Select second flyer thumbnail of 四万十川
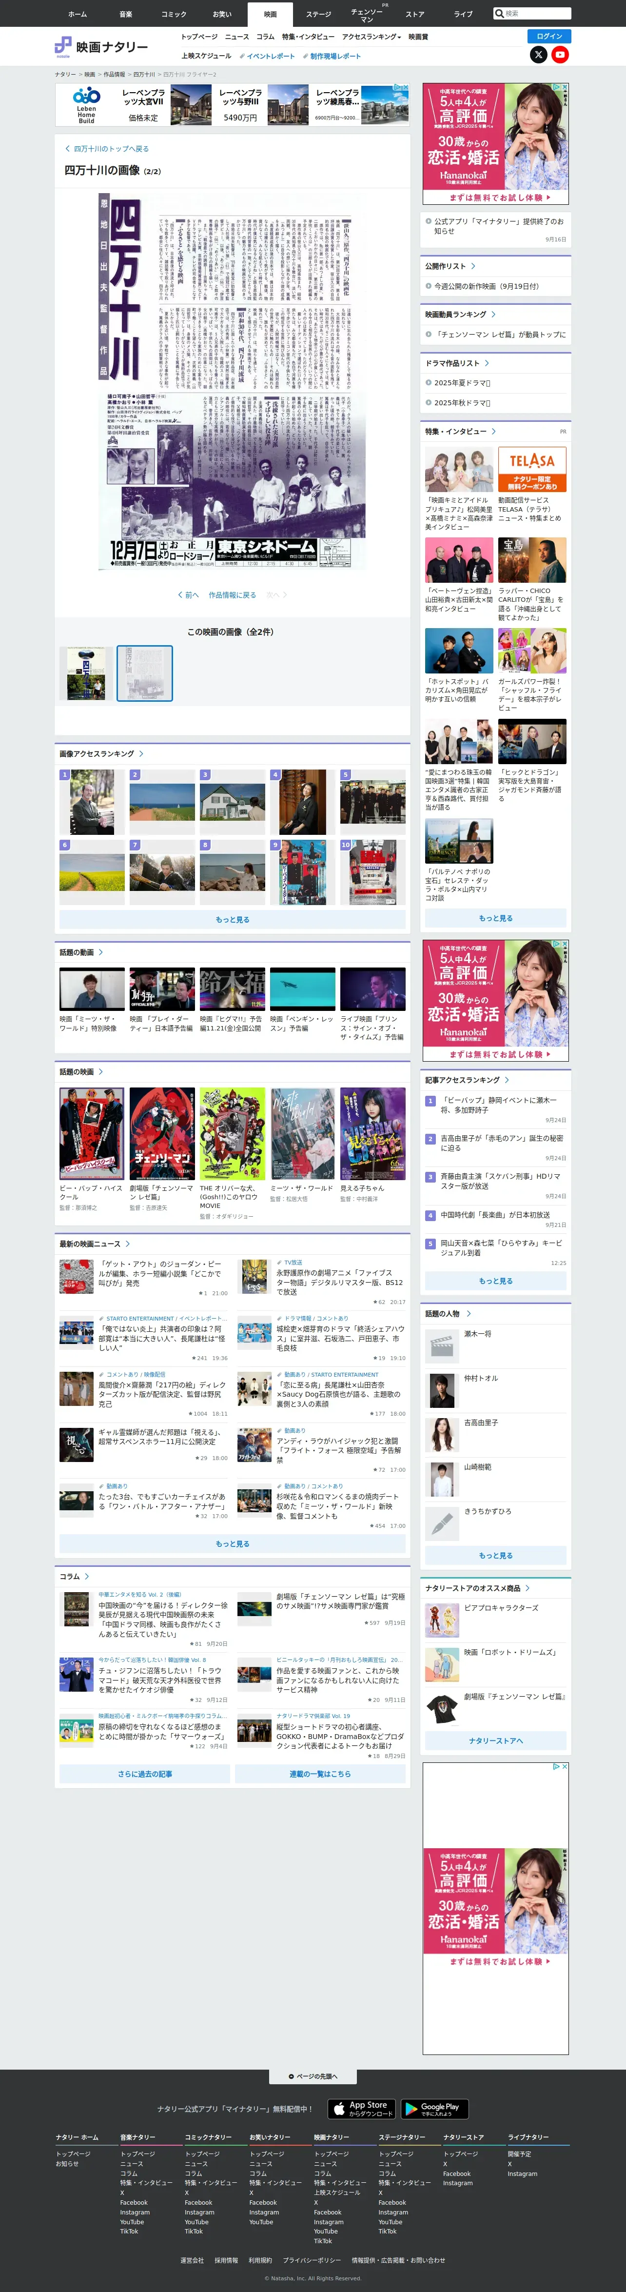This screenshot has width=626, height=2292. [145, 673]
